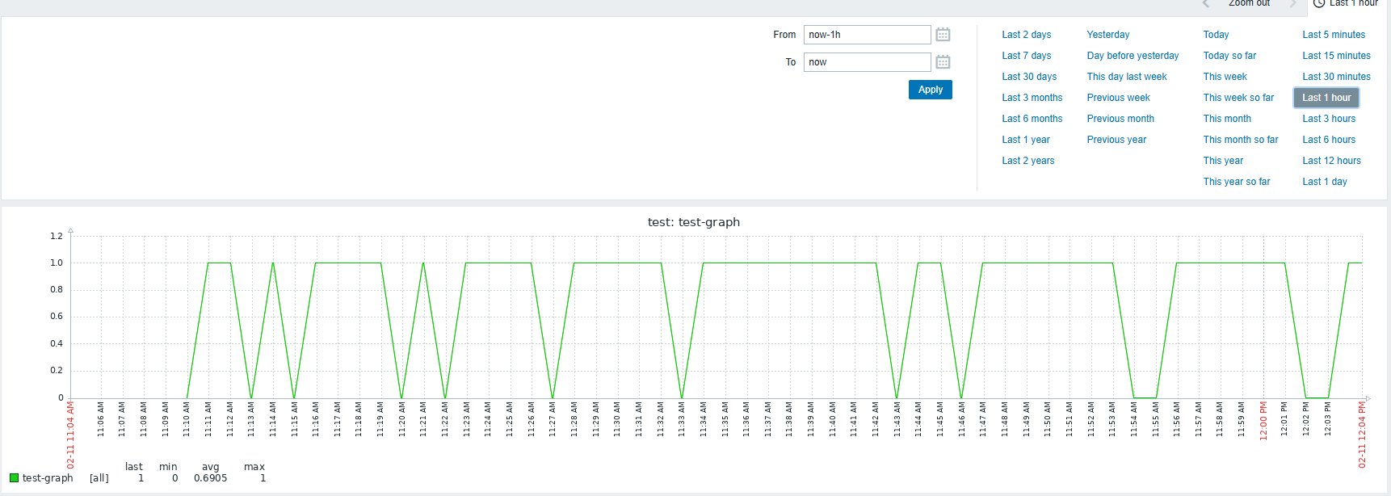Choose the Last 7 days preset

(x=1026, y=56)
